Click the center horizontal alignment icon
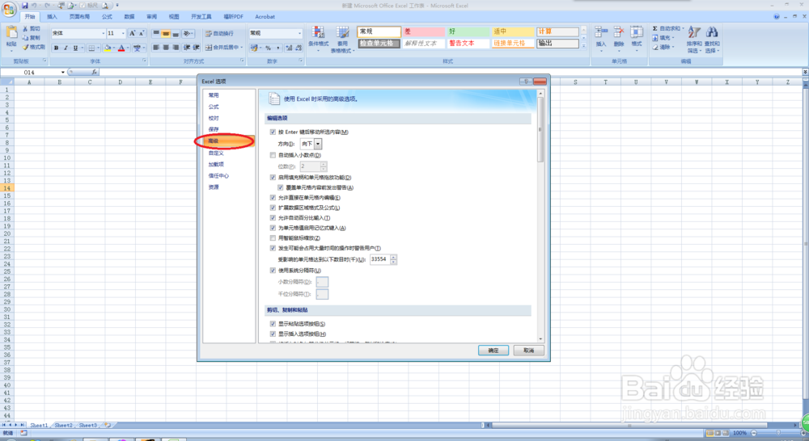The height and width of the screenshot is (441, 809). click(166, 48)
